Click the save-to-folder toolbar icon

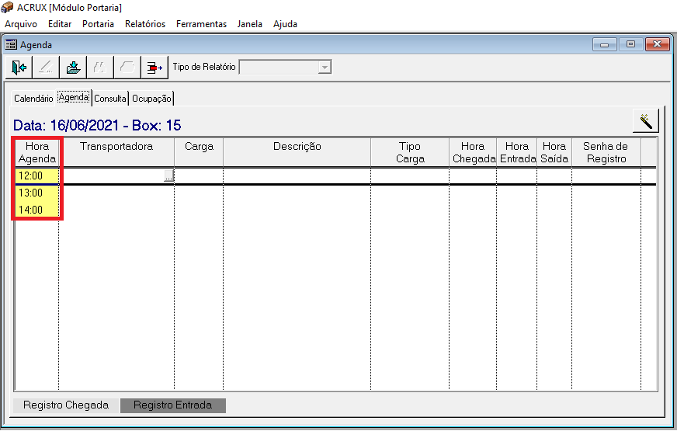pos(73,68)
